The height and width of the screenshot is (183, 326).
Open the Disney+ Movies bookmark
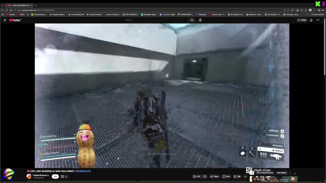[x=112, y=14]
